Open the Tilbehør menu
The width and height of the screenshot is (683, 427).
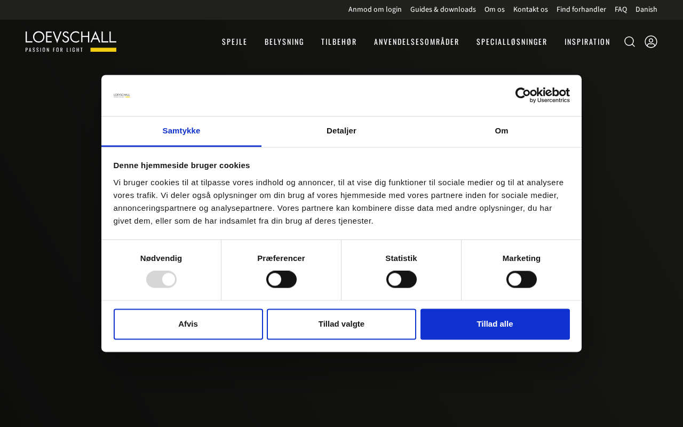coord(339,42)
